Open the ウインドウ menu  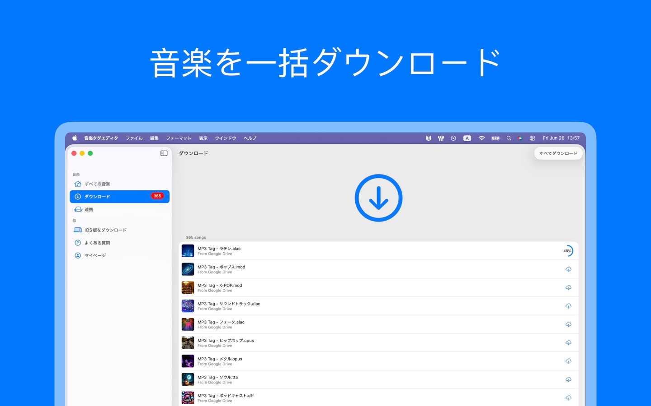(226, 138)
